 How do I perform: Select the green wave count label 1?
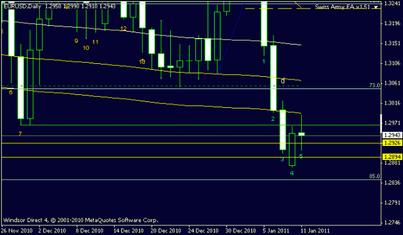pyautogui.click(x=264, y=61)
